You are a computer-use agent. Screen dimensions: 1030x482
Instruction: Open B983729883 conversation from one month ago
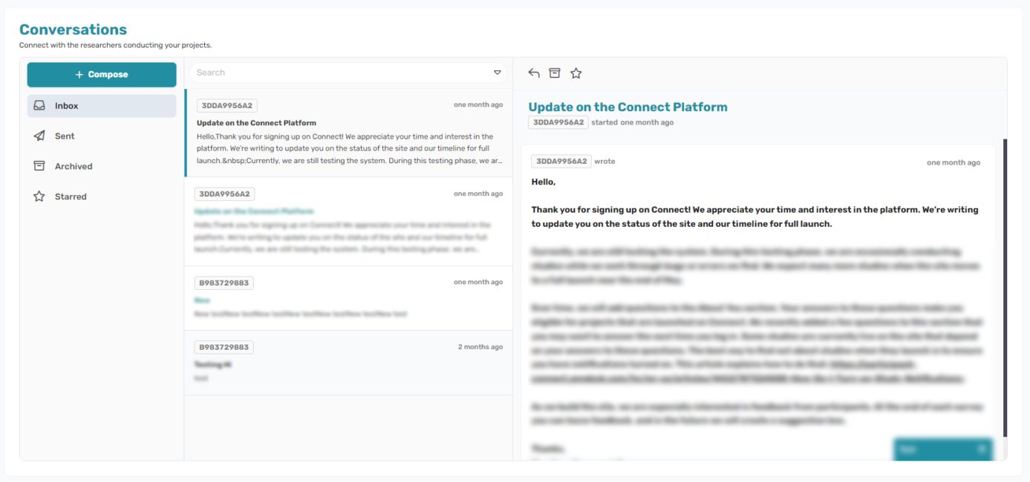point(348,298)
